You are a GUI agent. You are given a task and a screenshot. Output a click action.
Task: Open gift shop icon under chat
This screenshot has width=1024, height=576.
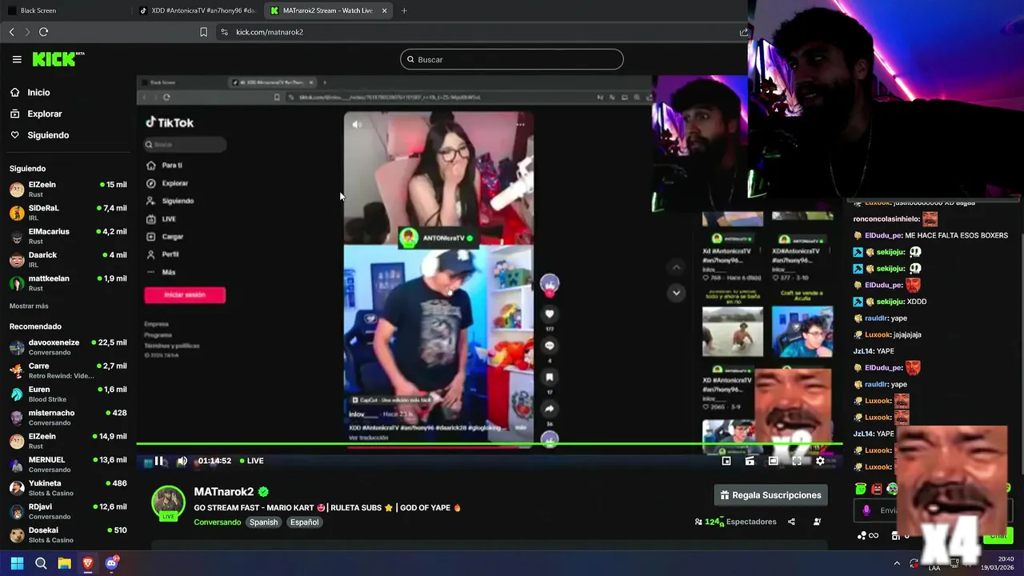[894, 536]
